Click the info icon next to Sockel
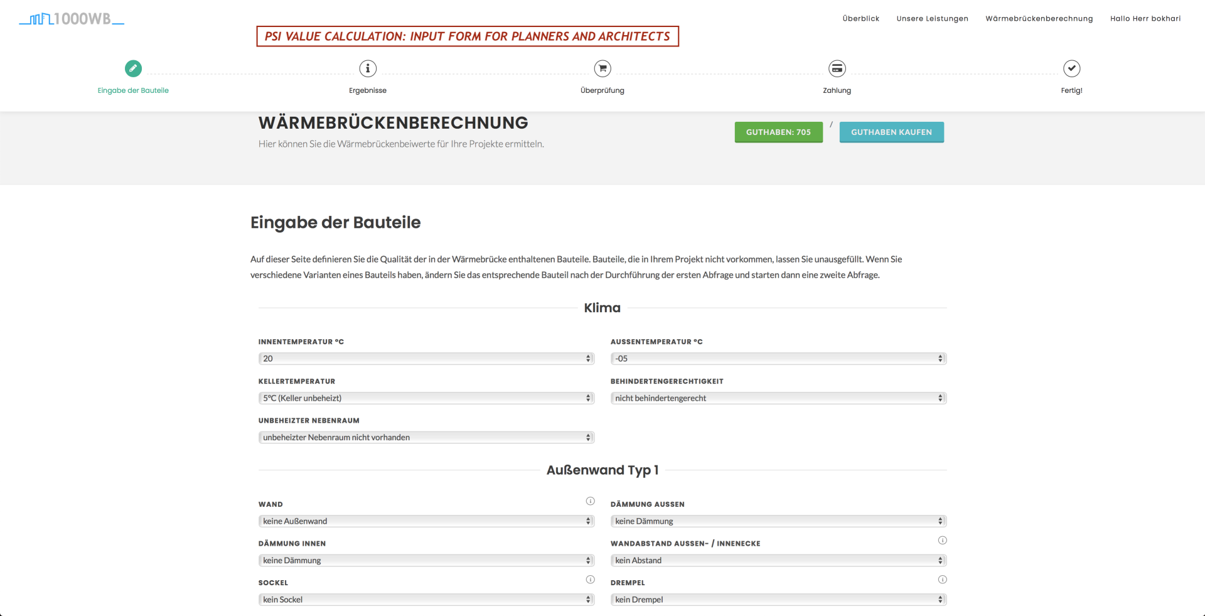Screen dimensions: 1205x616 pyautogui.click(x=590, y=580)
